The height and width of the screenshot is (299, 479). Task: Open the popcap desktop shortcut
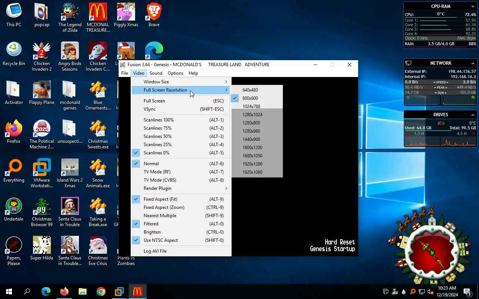tap(42, 15)
